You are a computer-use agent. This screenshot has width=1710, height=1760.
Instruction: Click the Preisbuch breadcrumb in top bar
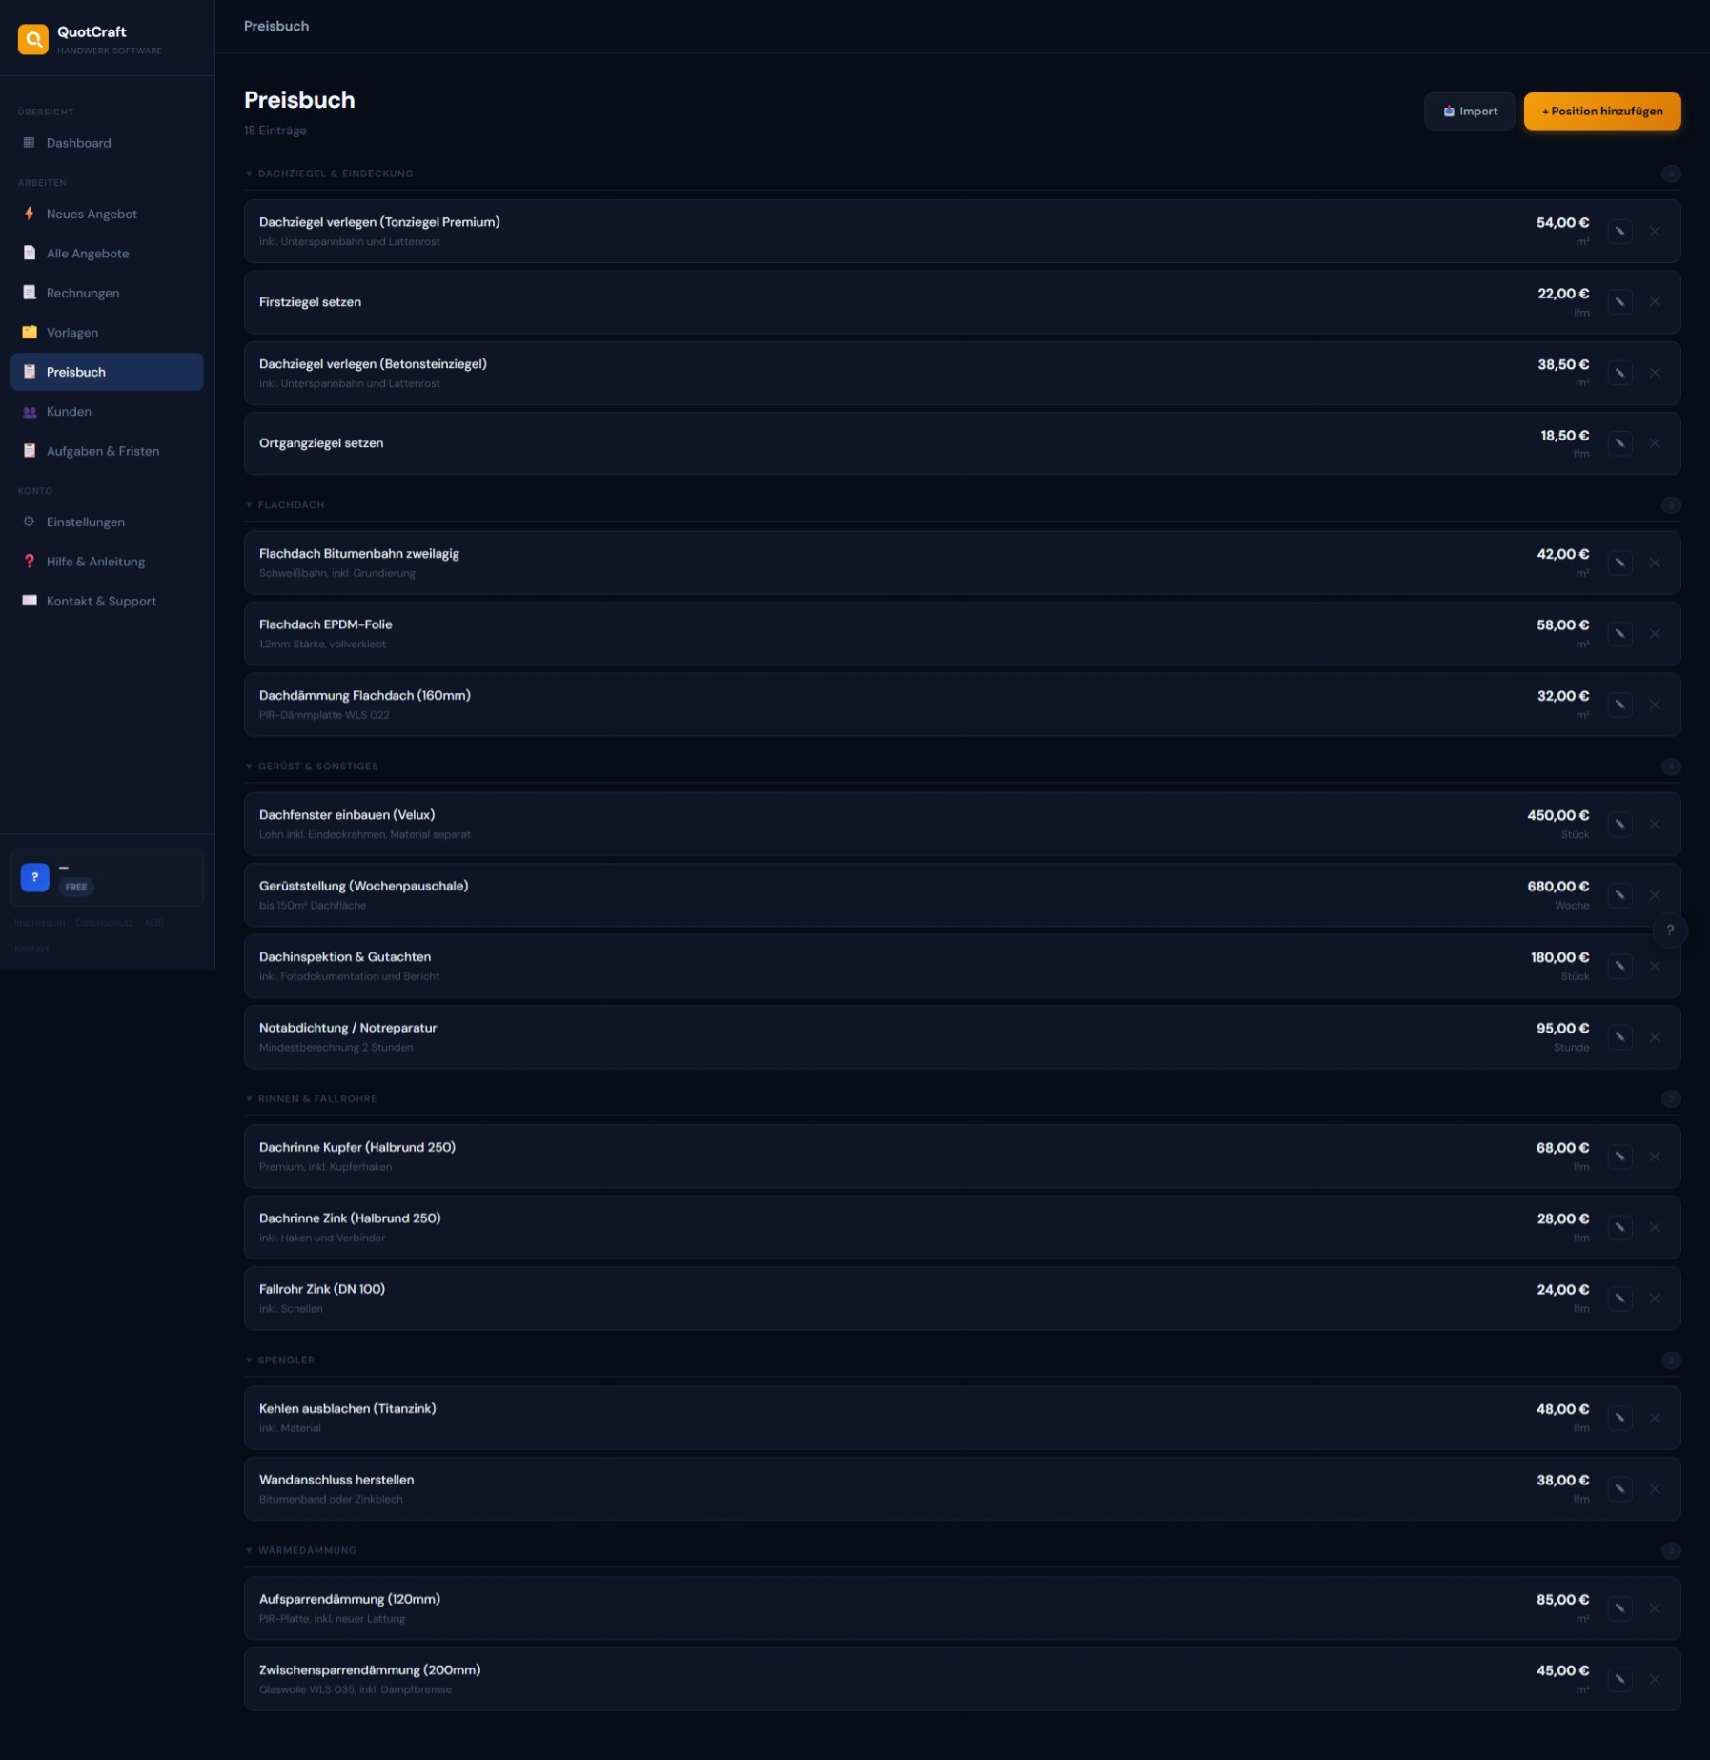coord(276,26)
